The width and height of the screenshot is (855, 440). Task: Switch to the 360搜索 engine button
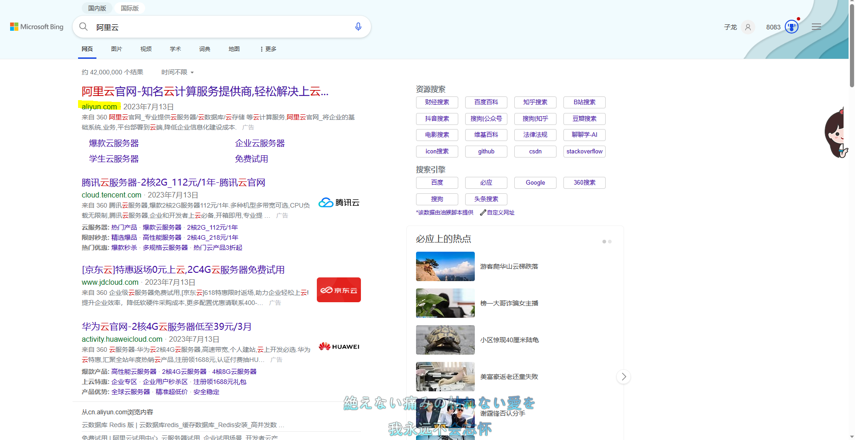point(585,183)
